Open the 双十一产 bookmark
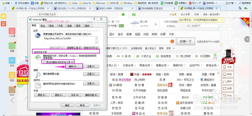This screenshot has width=252, height=116. (195, 3)
